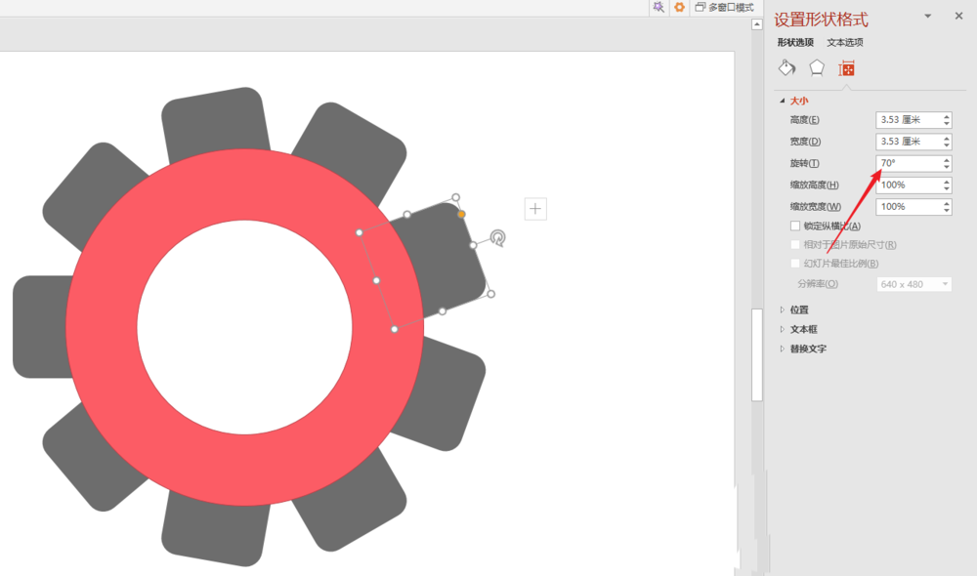The image size is (977, 576).
Task: Click the orange adjustment handle on selected tooth
Action: 461,214
